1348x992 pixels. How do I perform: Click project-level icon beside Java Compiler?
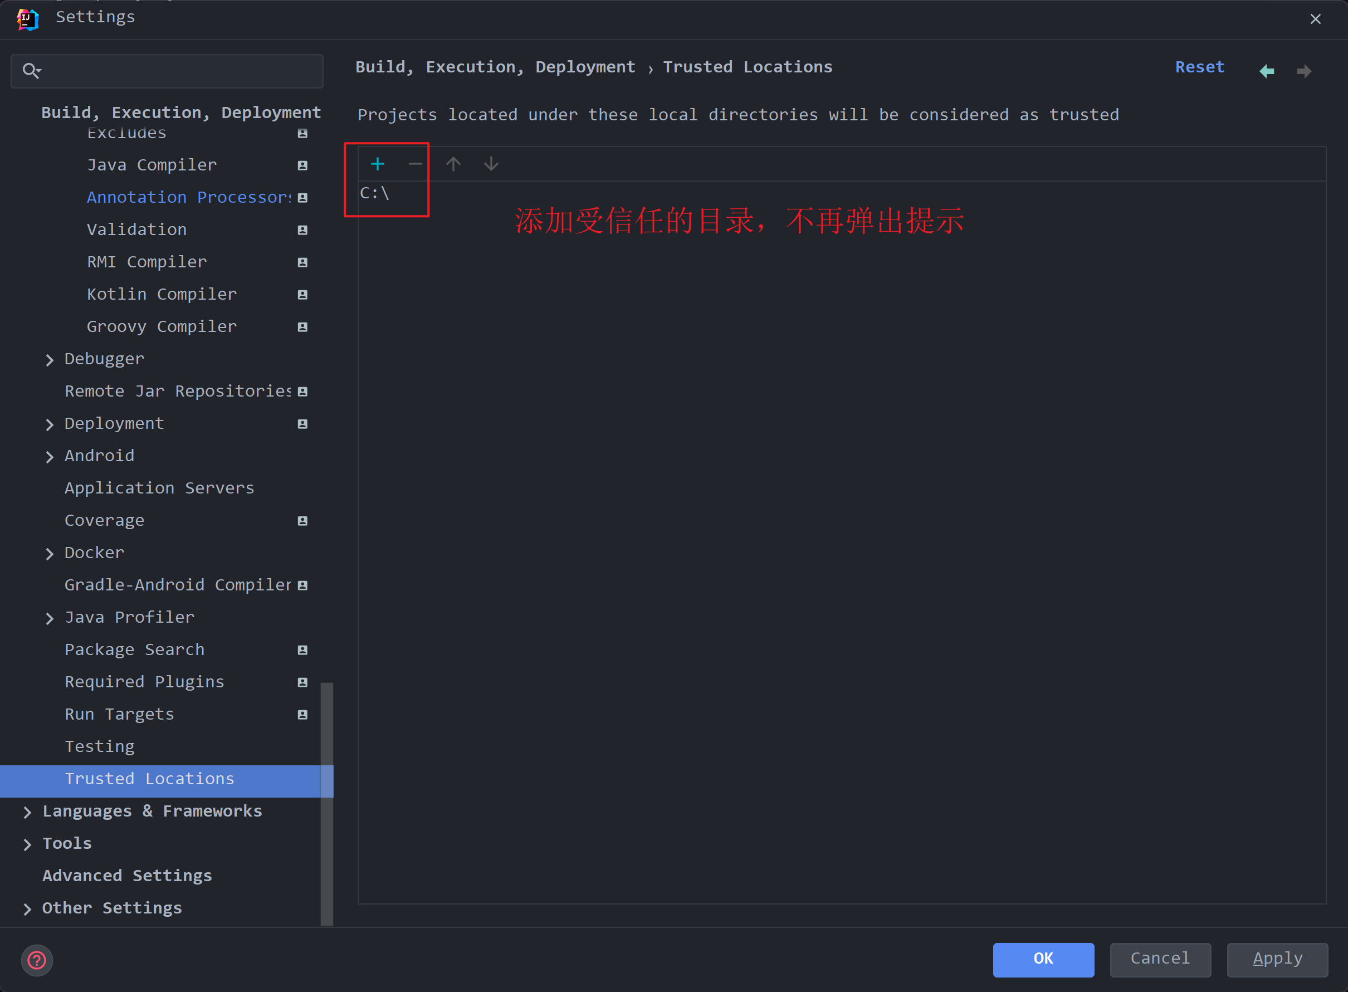(x=302, y=165)
